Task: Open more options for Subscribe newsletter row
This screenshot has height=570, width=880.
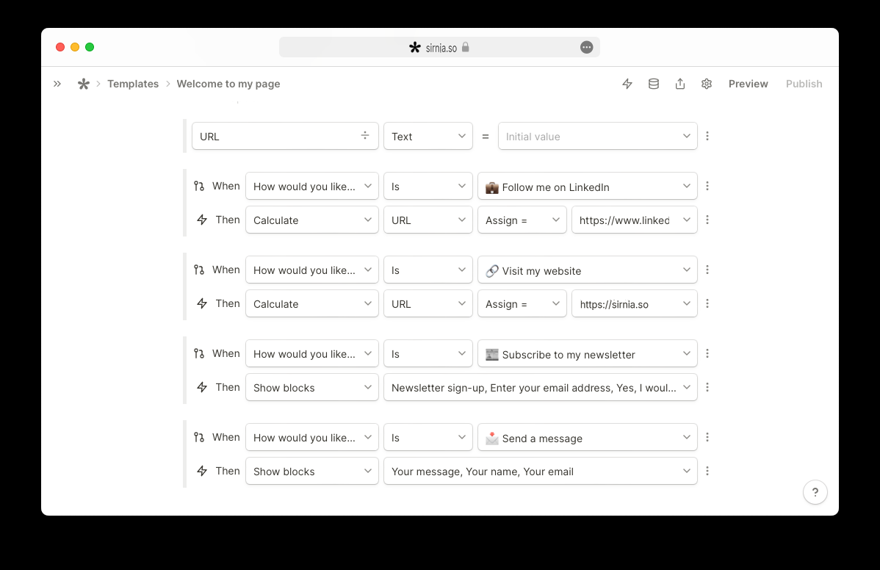Action: (707, 353)
